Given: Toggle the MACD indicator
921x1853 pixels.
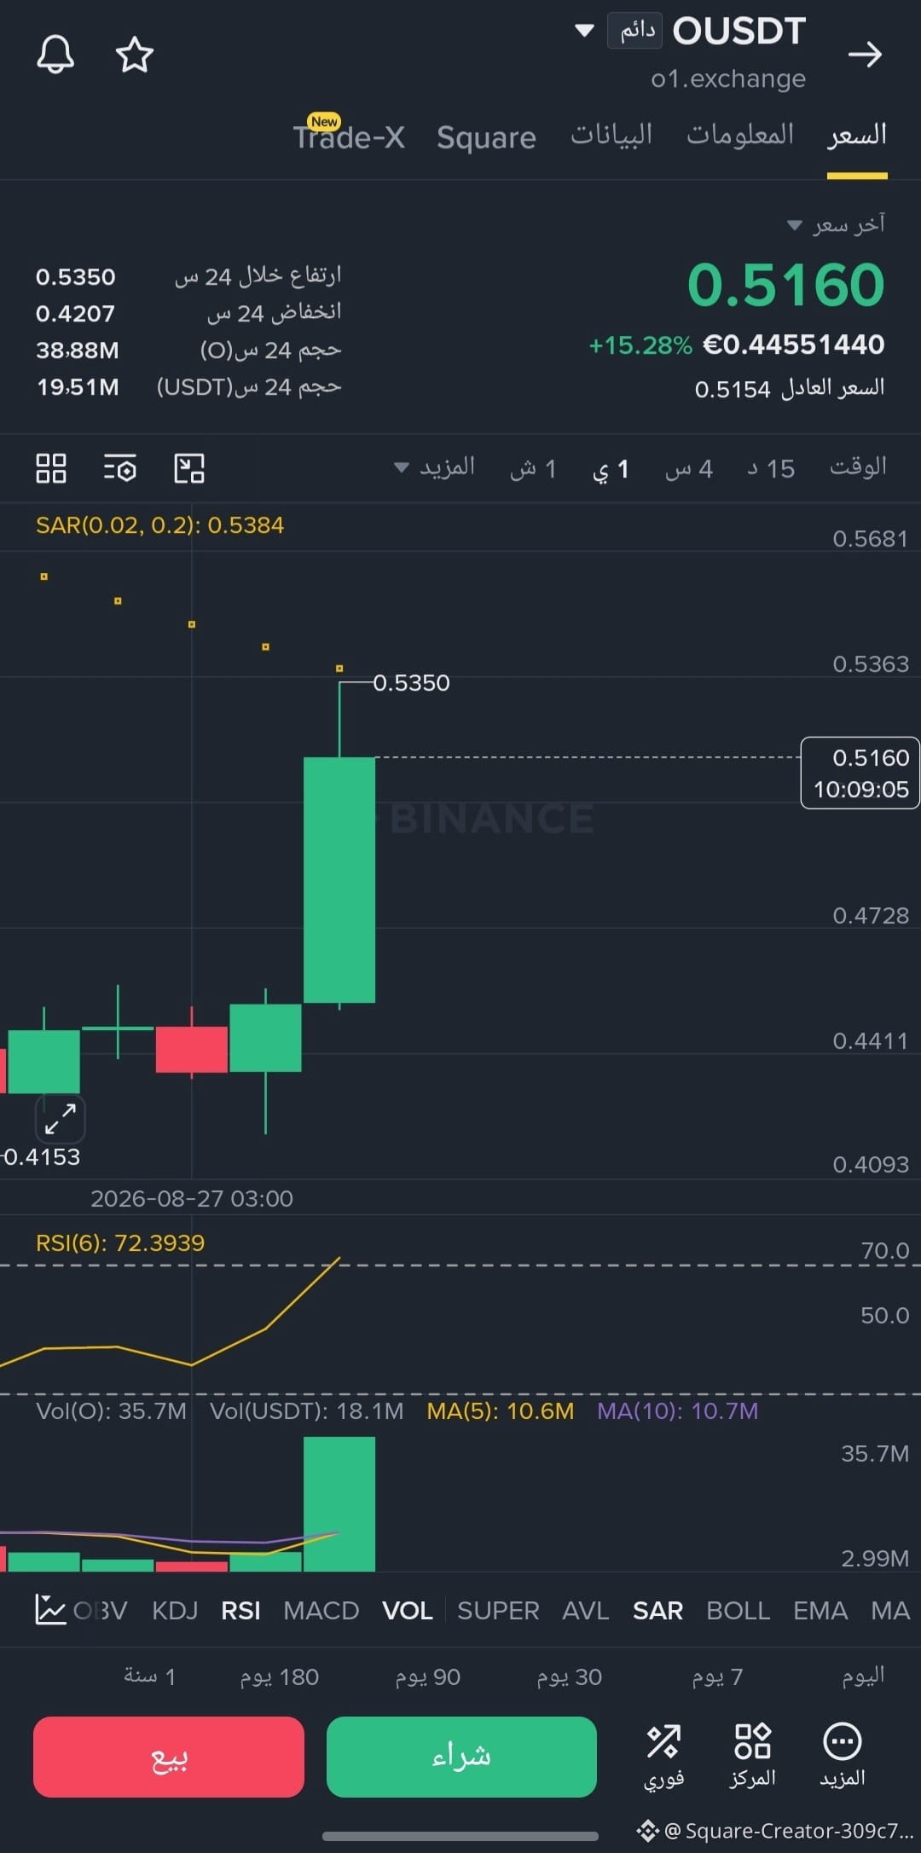Looking at the screenshot, I should [321, 1610].
